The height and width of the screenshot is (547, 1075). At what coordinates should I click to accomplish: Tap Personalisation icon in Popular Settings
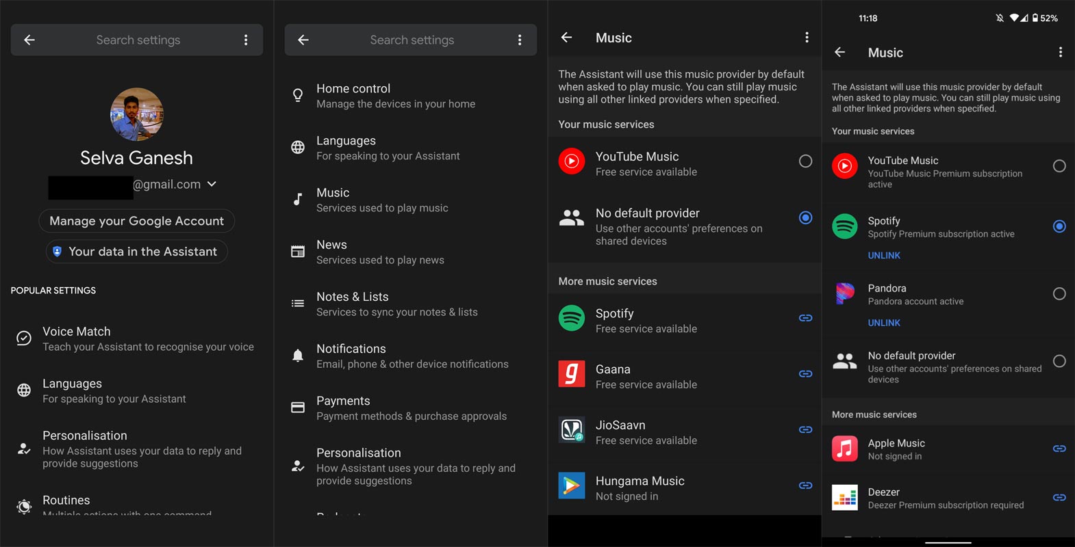point(24,449)
